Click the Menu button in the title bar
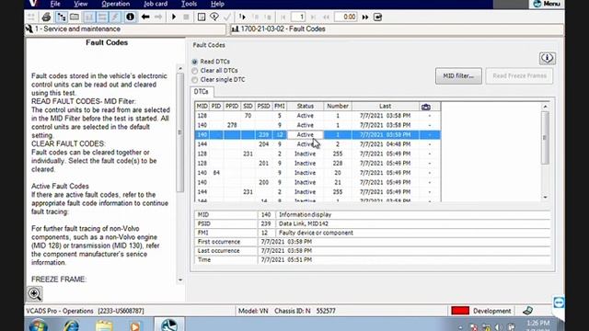Image resolution: width=589 pixels, height=331 pixels. [x=547, y=4]
